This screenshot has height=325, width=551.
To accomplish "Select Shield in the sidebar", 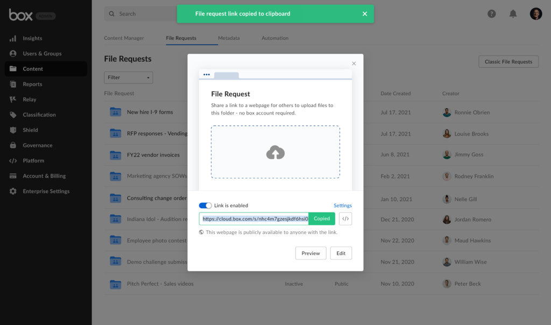I will (30, 130).
